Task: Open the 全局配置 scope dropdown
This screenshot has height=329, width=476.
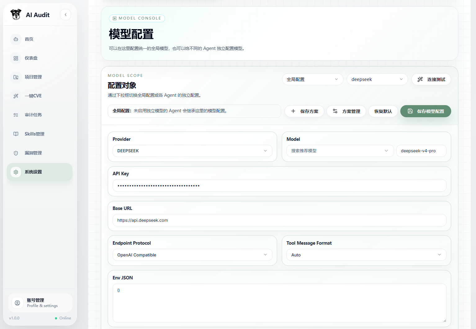Action: pos(312,79)
